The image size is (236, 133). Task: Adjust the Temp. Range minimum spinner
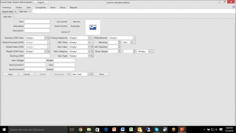click(x=119, y=51)
